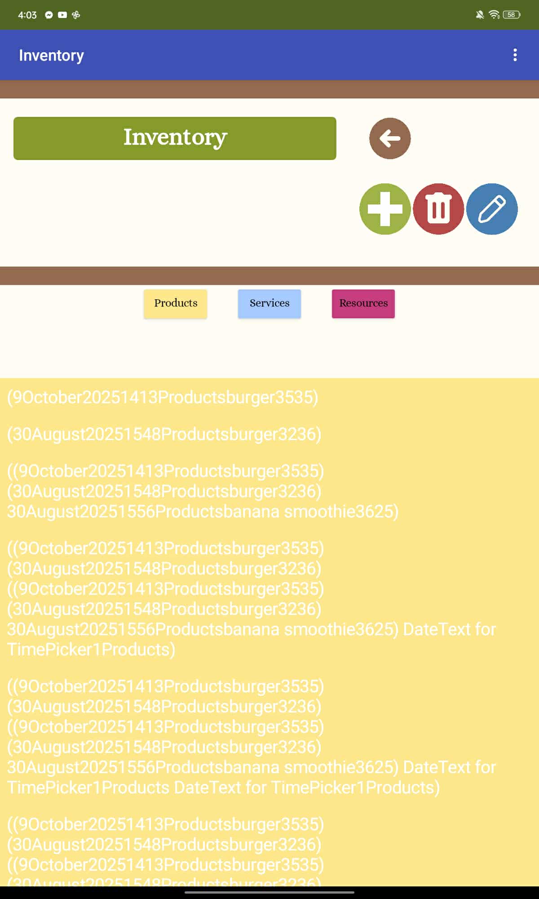This screenshot has height=899, width=539.
Task: Switch to the Services category
Action: click(269, 304)
